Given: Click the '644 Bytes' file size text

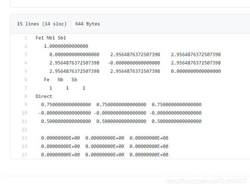Looking at the screenshot, I should tap(88, 24).
